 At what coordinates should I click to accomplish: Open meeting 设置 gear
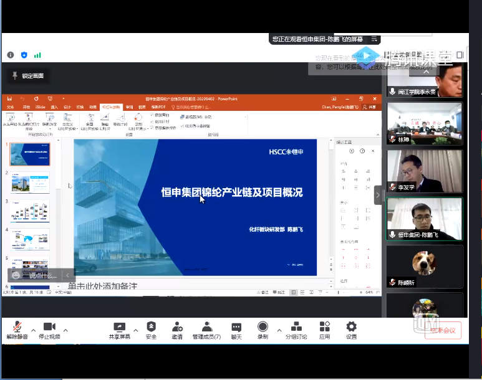(x=351, y=330)
